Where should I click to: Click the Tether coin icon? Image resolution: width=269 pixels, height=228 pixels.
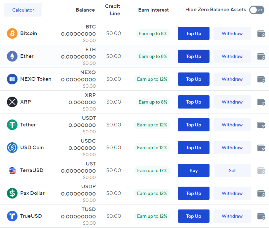12,125
